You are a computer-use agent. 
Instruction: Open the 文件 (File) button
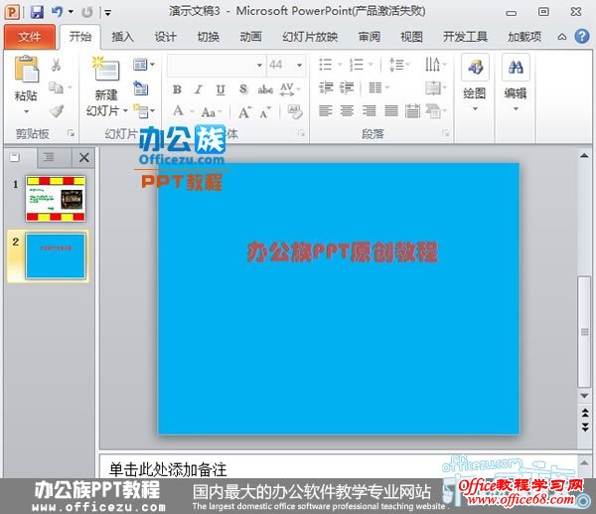click(30, 37)
